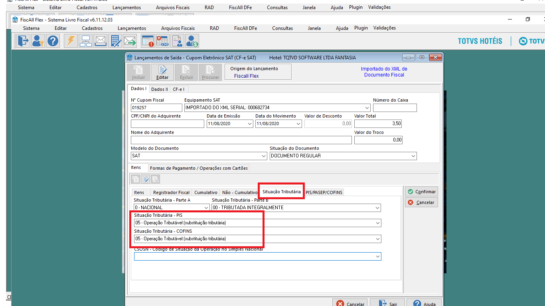Switch to the Cumulativo tab
This screenshot has width=545, height=306.
click(206, 192)
